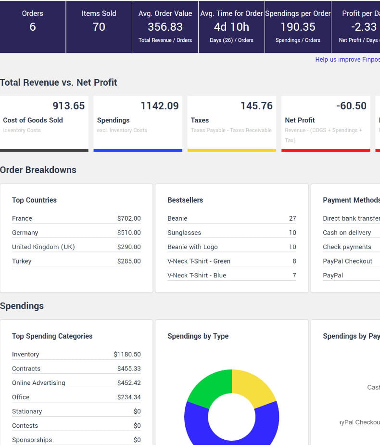Screen dimensions: 380x447
Task: Click the Avg. Time for Order tile
Action: 231,26
